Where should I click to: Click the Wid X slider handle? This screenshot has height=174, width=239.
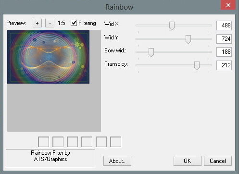tap(172, 26)
